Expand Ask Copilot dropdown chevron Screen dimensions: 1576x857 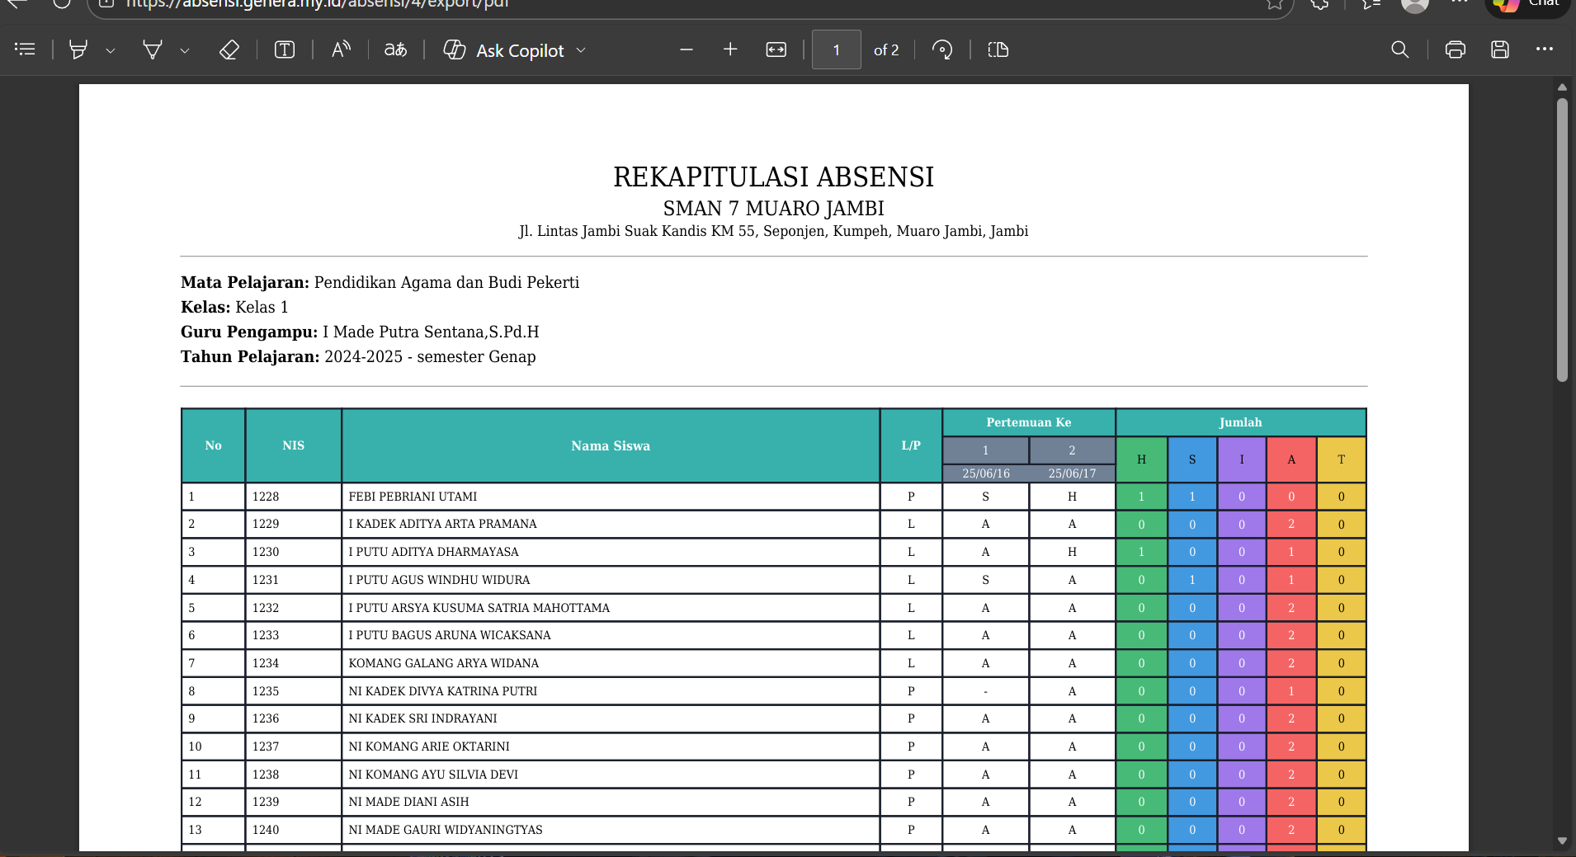click(581, 50)
